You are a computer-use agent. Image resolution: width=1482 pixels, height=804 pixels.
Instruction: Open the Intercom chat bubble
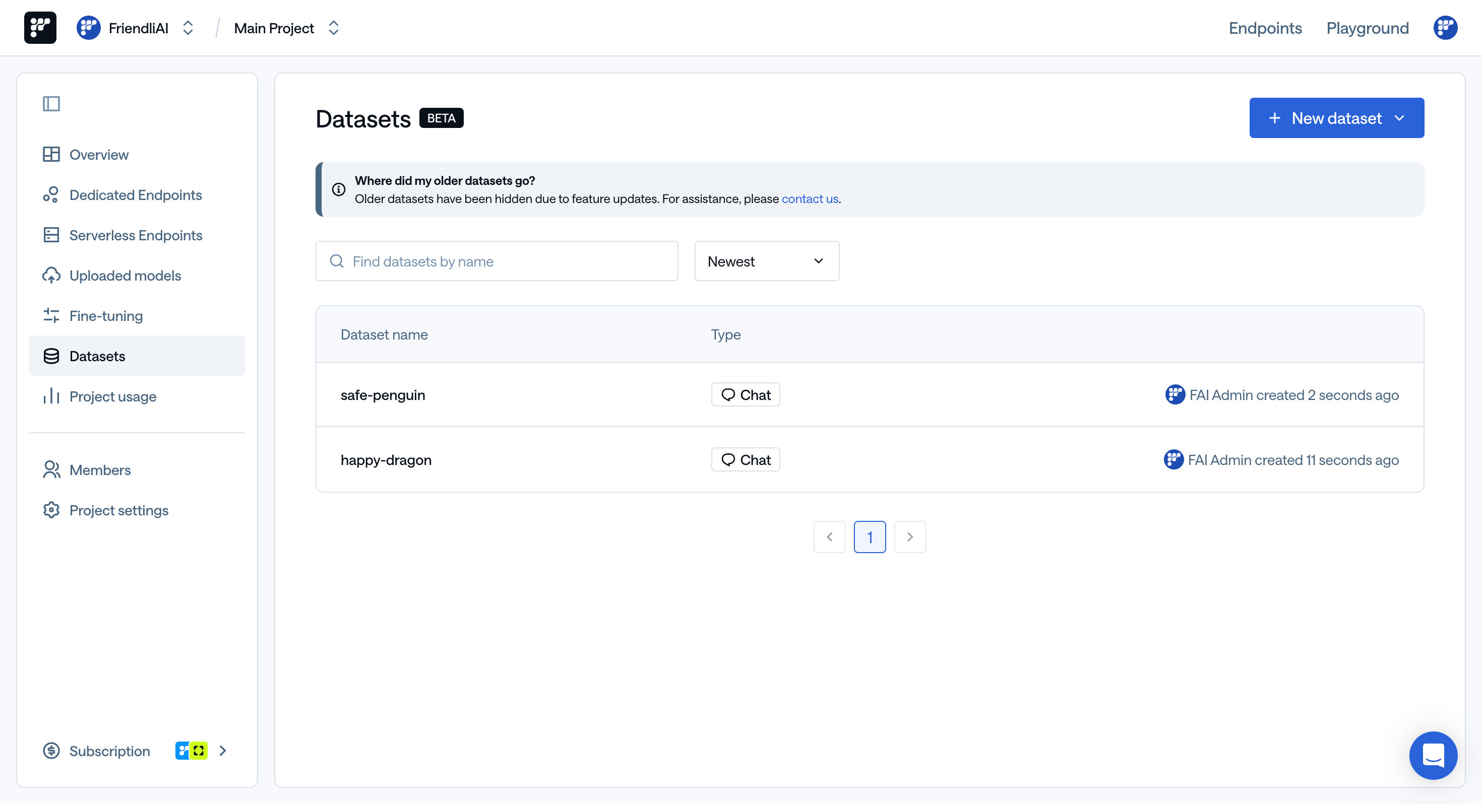point(1433,755)
